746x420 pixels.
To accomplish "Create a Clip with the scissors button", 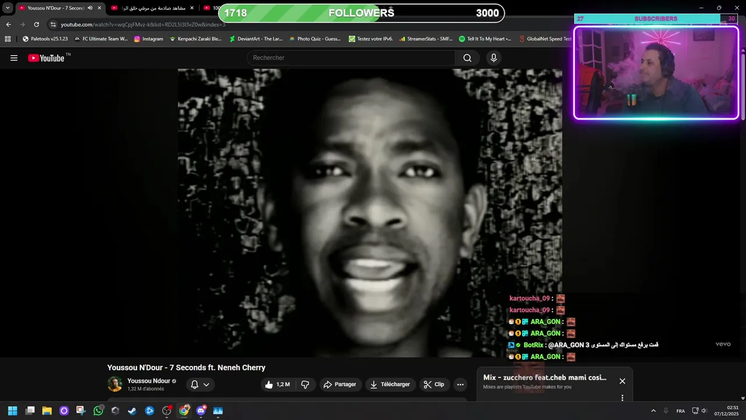I will (434, 384).
